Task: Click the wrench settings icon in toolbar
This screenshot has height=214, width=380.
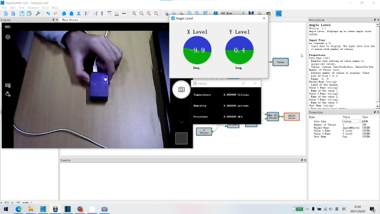Action: point(38,14)
